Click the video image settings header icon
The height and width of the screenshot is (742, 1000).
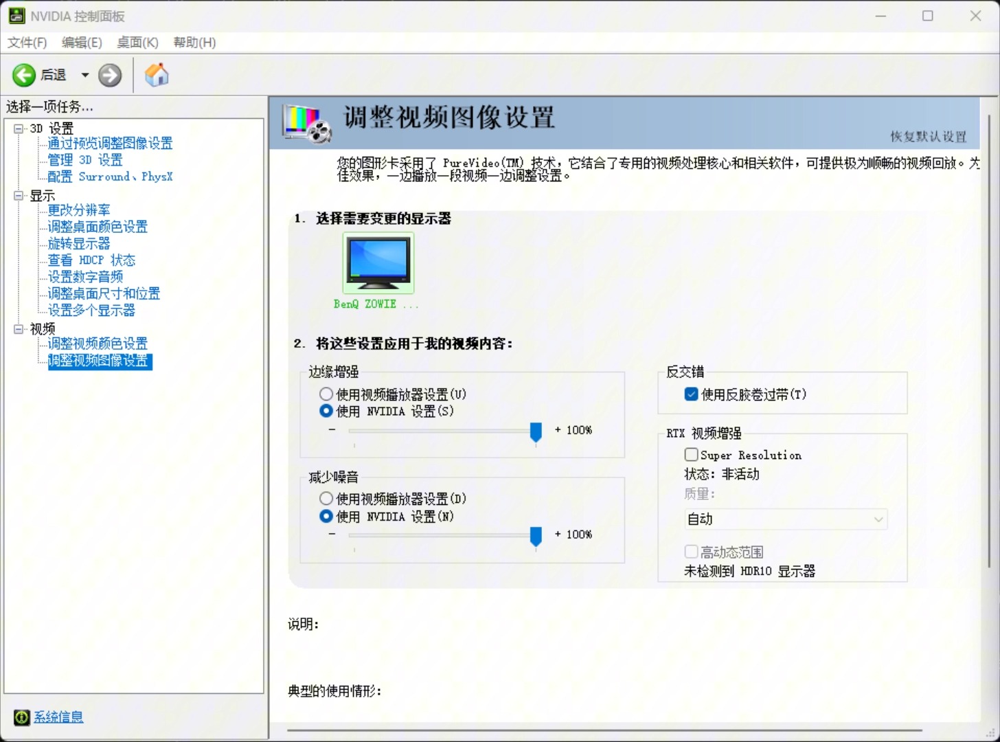307,124
